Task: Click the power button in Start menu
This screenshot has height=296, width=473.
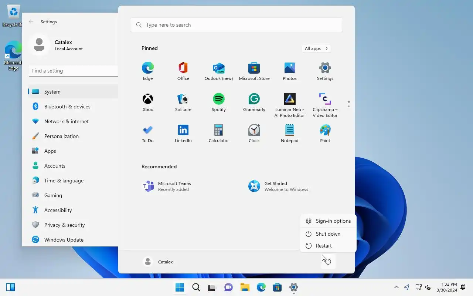Action: click(x=328, y=262)
